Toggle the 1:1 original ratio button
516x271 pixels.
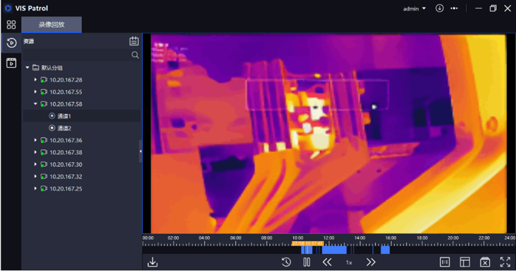pos(445,262)
